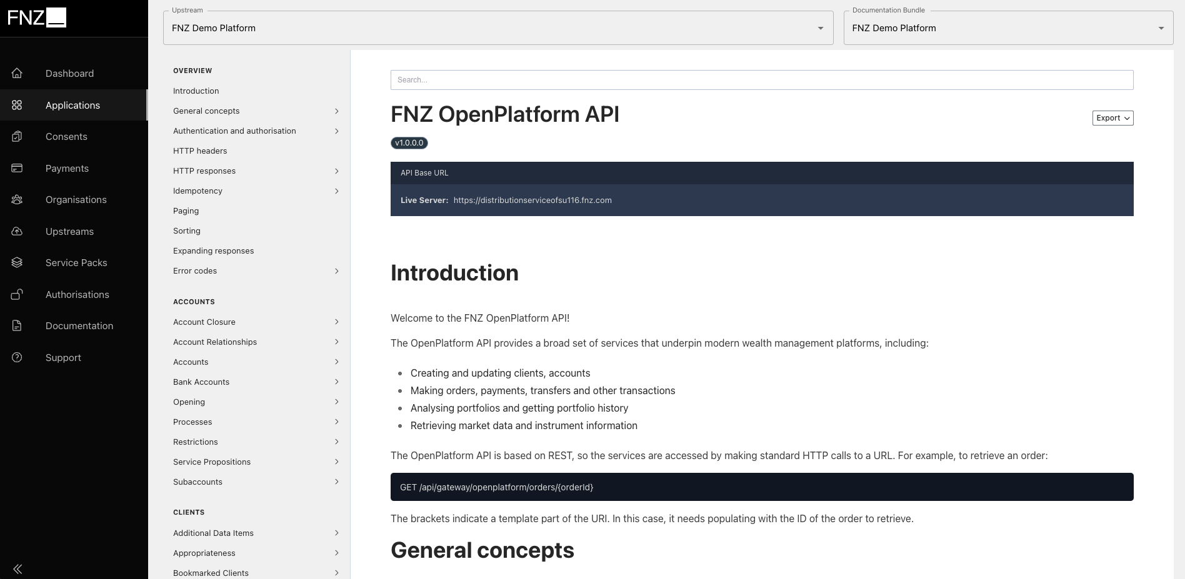Click the Applications grid icon
1185x579 pixels.
(17, 105)
